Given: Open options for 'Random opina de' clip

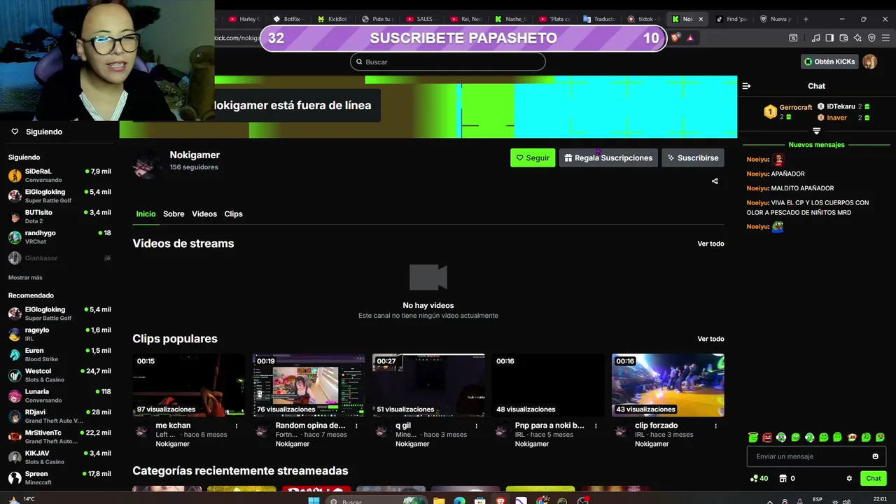Looking at the screenshot, I should [x=356, y=426].
